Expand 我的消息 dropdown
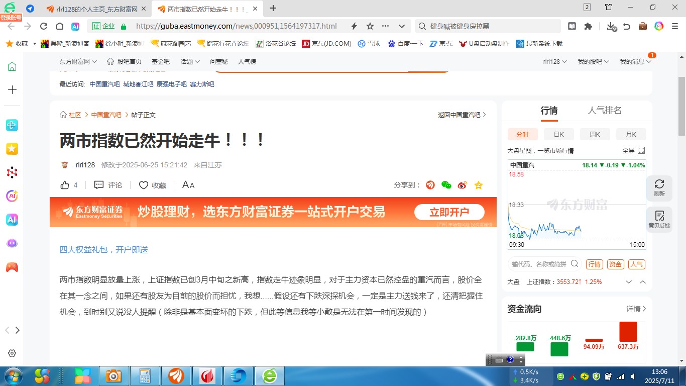686x386 pixels. [x=635, y=61]
